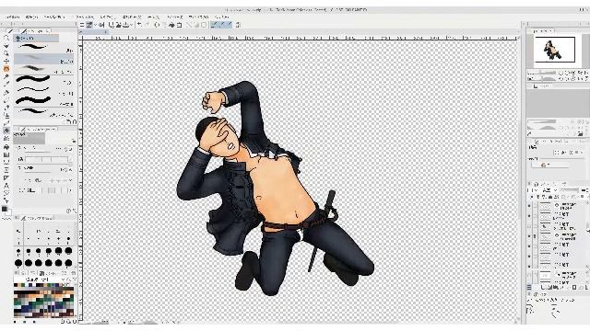Adjust the layer opacity slider
590x331 pixels.
(569, 190)
